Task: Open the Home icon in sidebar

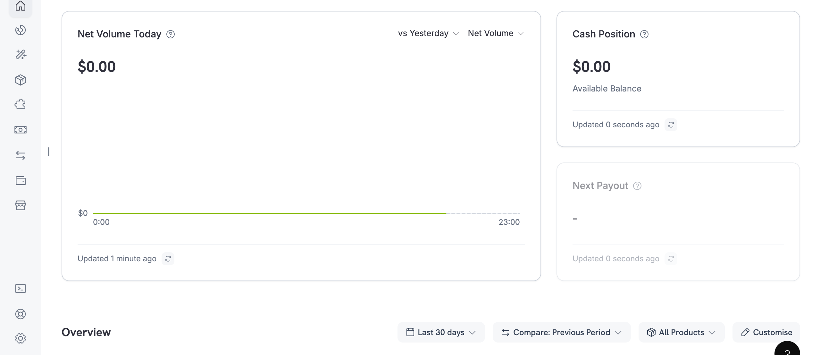Action: coord(21,6)
